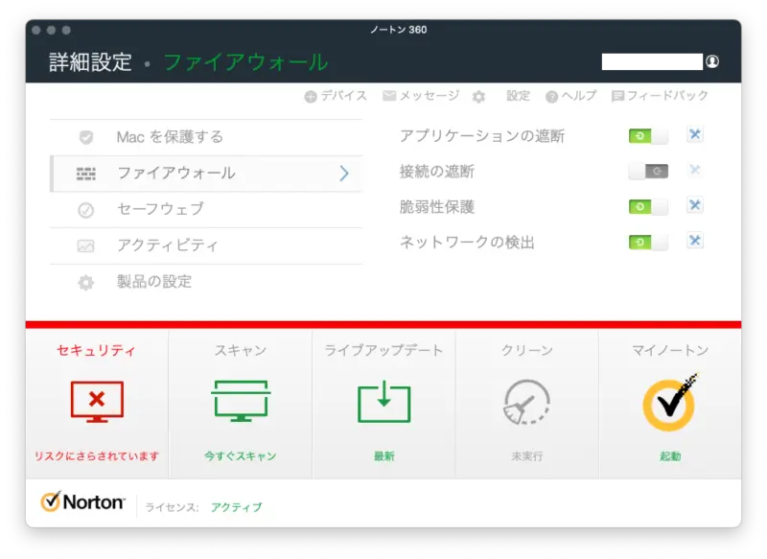Viewport: 767px width, 559px height.
Task: Select 製品の設定 in the sidebar
Action: click(x=206, y=282)
